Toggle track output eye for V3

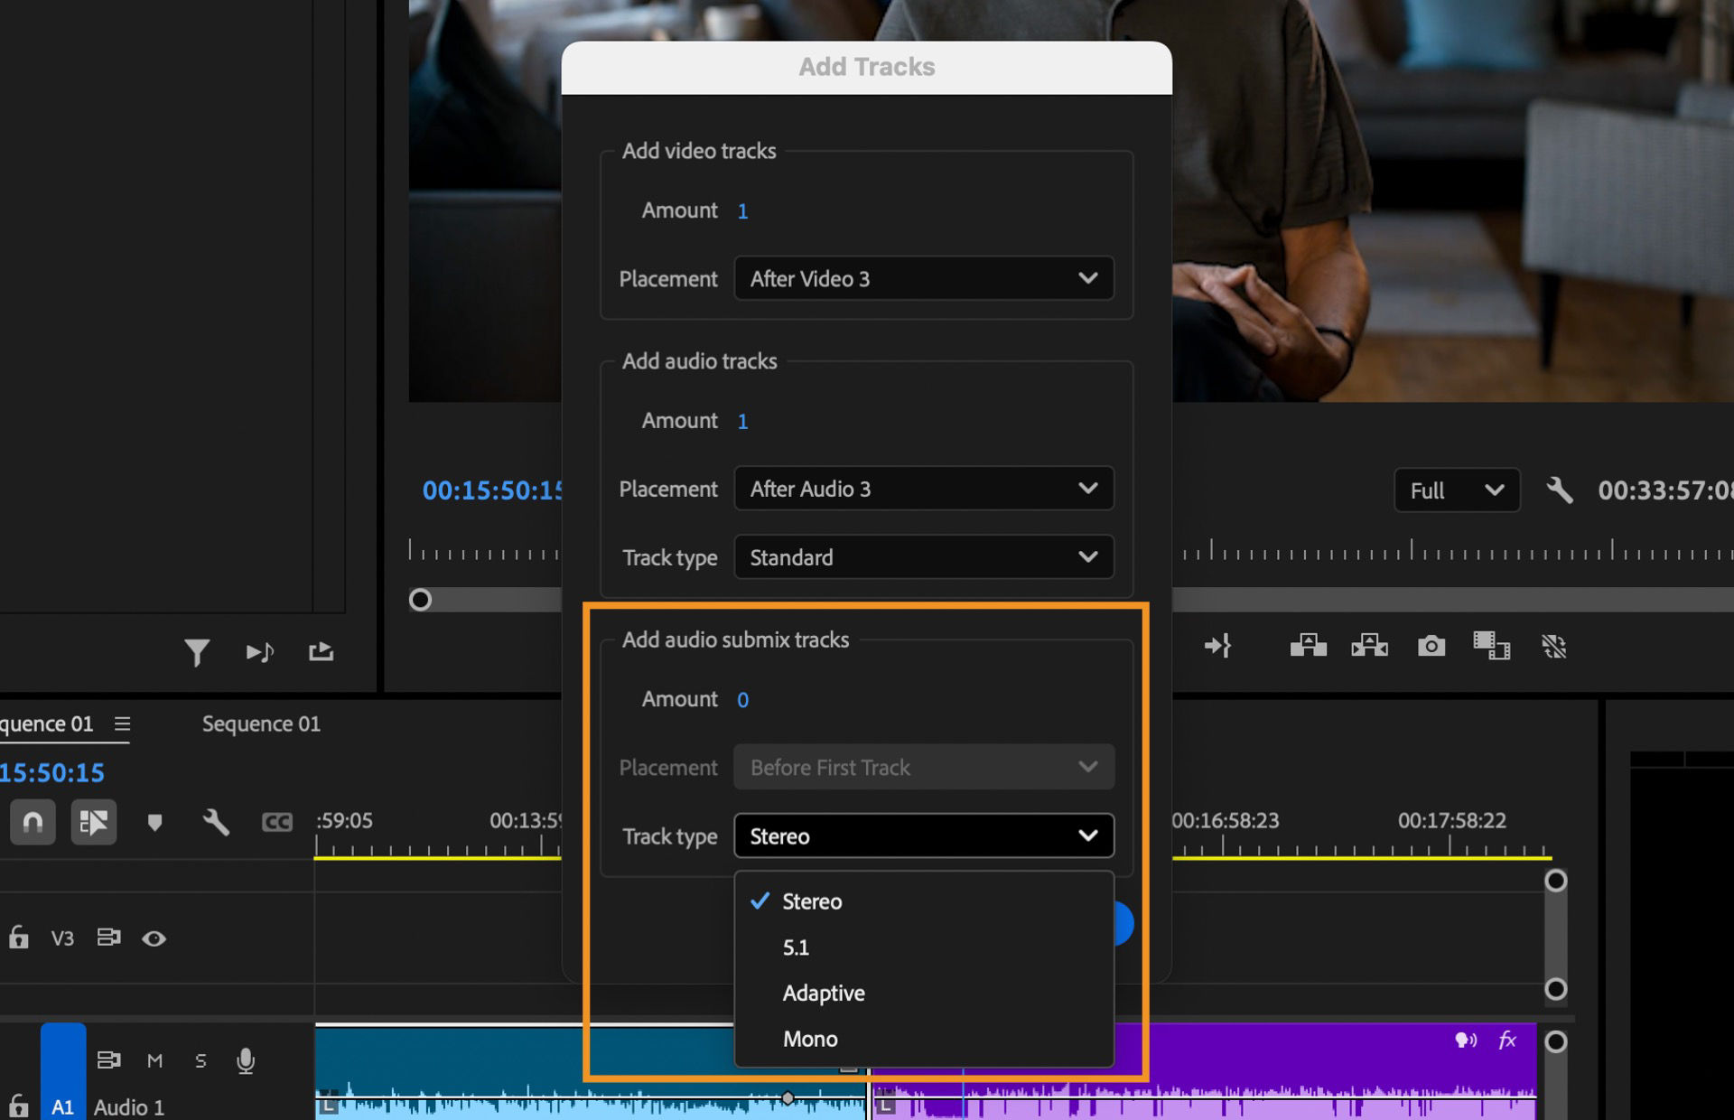[154, 939]
